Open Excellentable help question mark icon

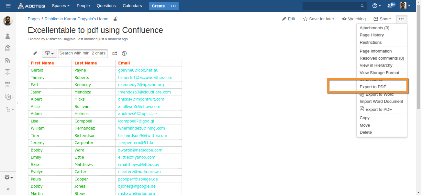[x=124, y=54]
